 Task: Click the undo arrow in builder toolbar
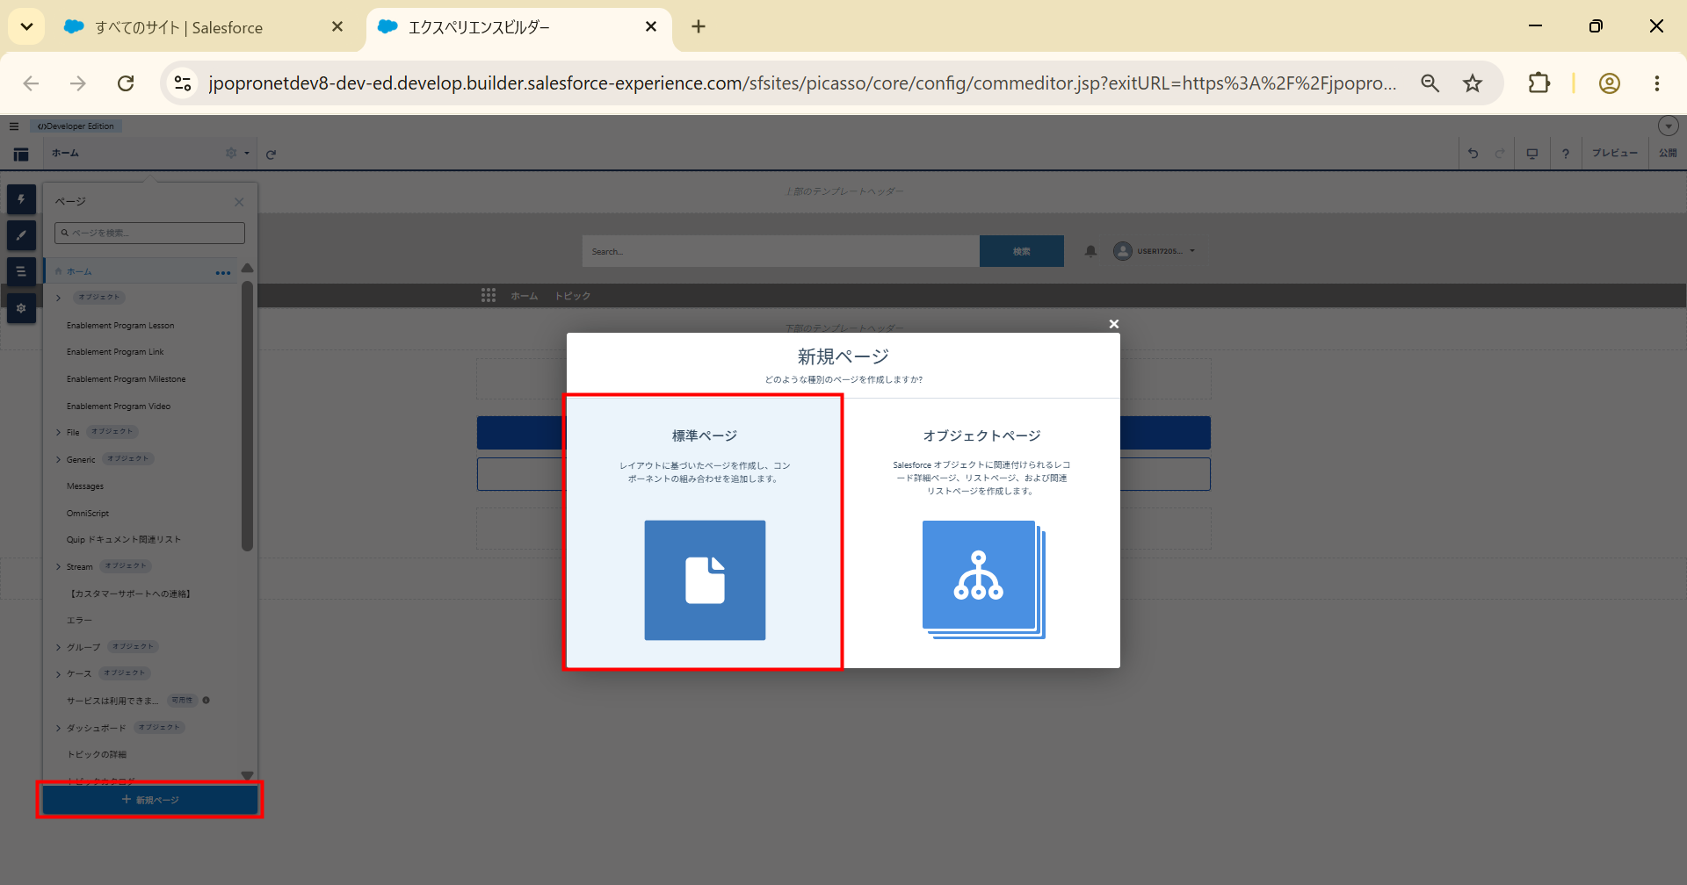(1473, 154)
